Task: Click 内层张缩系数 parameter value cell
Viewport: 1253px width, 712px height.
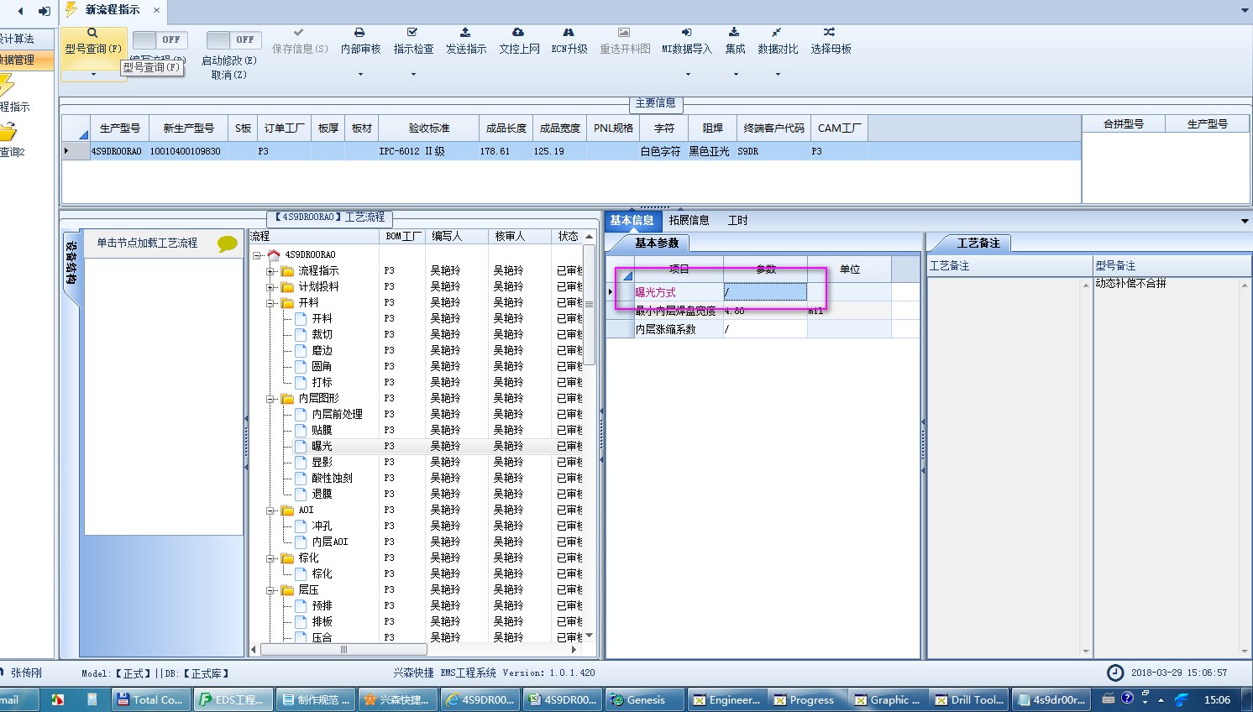Action: pos(765,329)
